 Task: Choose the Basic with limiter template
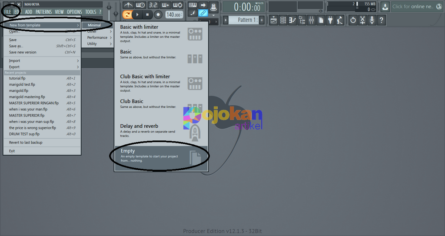click(161, 34)
